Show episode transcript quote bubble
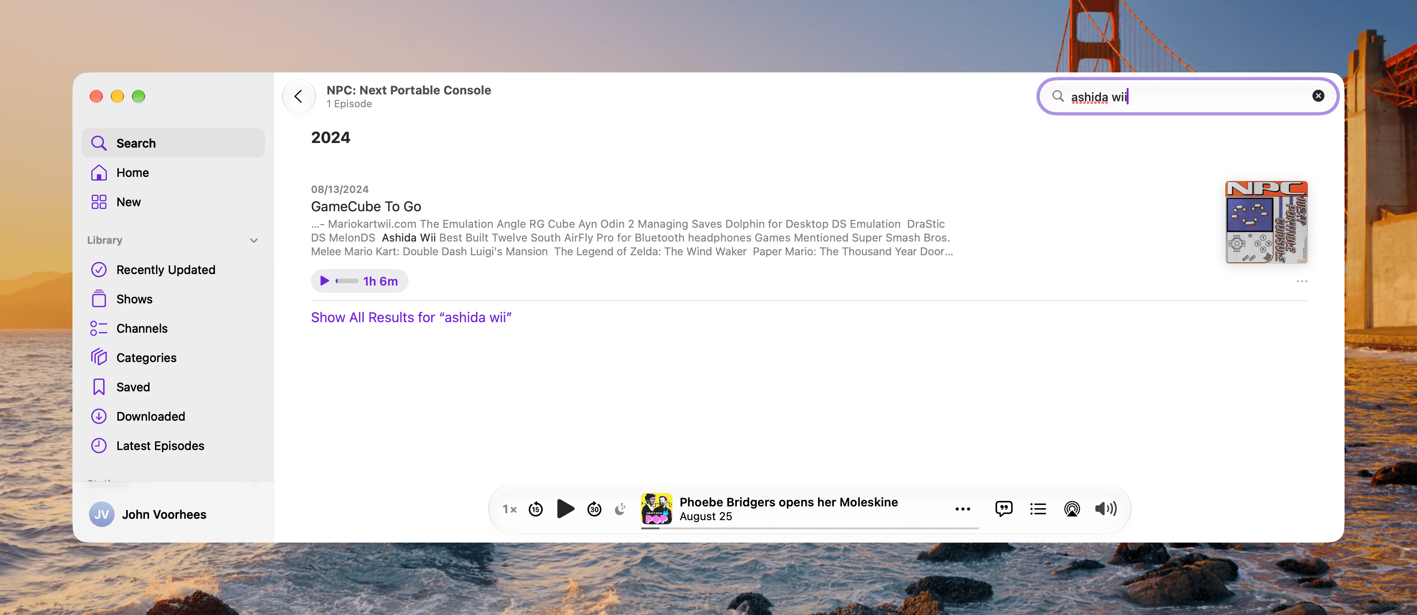Viewport: 1417px width, 615px height. pos(1004,509)
